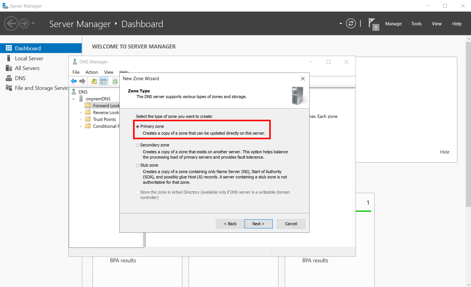The width and height of the screenshot is (471, 287).
Task: Expand the Trust Points node
Action: pos(81,119)
